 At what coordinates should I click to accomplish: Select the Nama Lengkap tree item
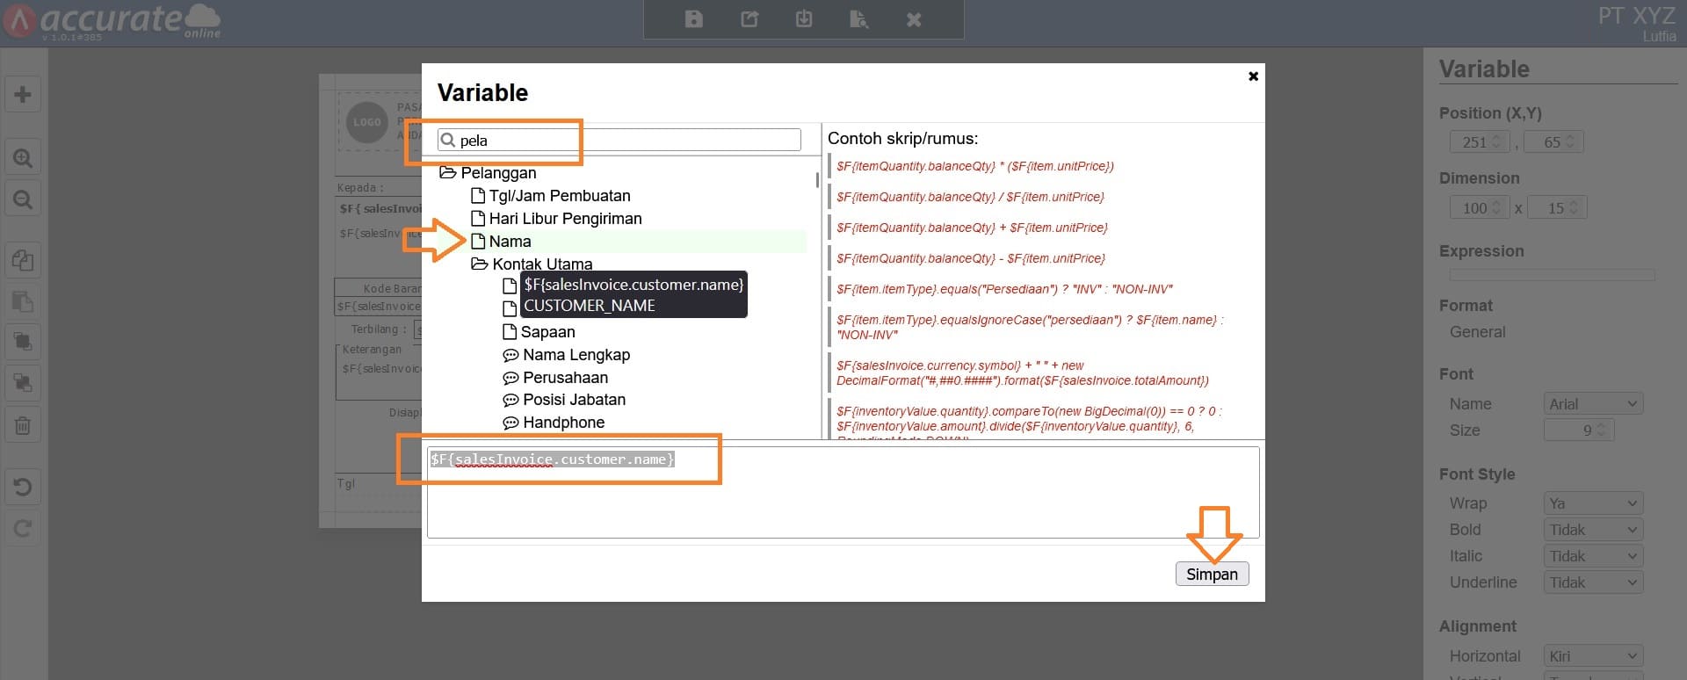(x=576, y=355)
